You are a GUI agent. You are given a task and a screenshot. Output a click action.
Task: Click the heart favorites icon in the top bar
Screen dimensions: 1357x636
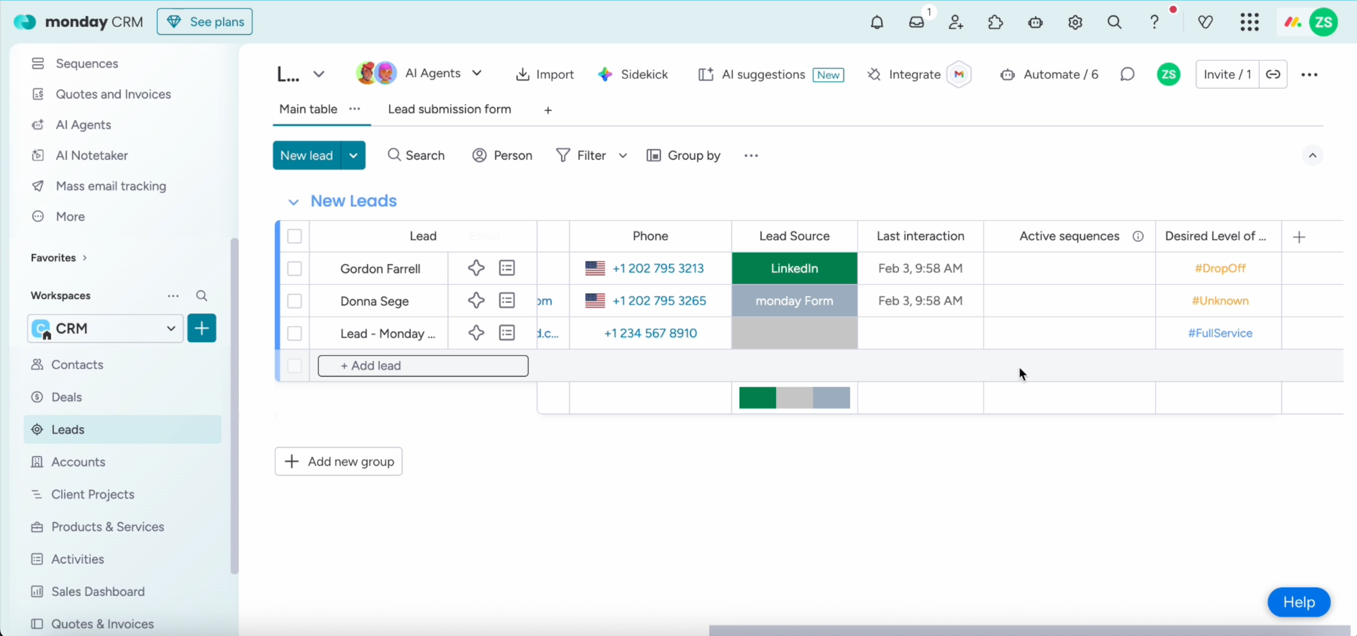tap(1205, 22)
